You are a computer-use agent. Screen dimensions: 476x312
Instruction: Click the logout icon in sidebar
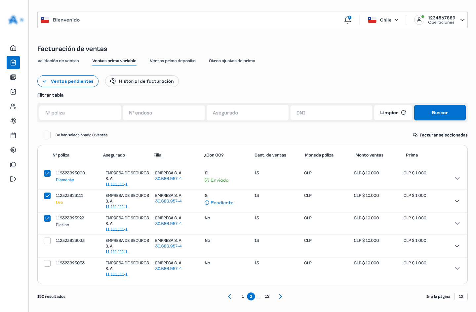coord(13,179)
